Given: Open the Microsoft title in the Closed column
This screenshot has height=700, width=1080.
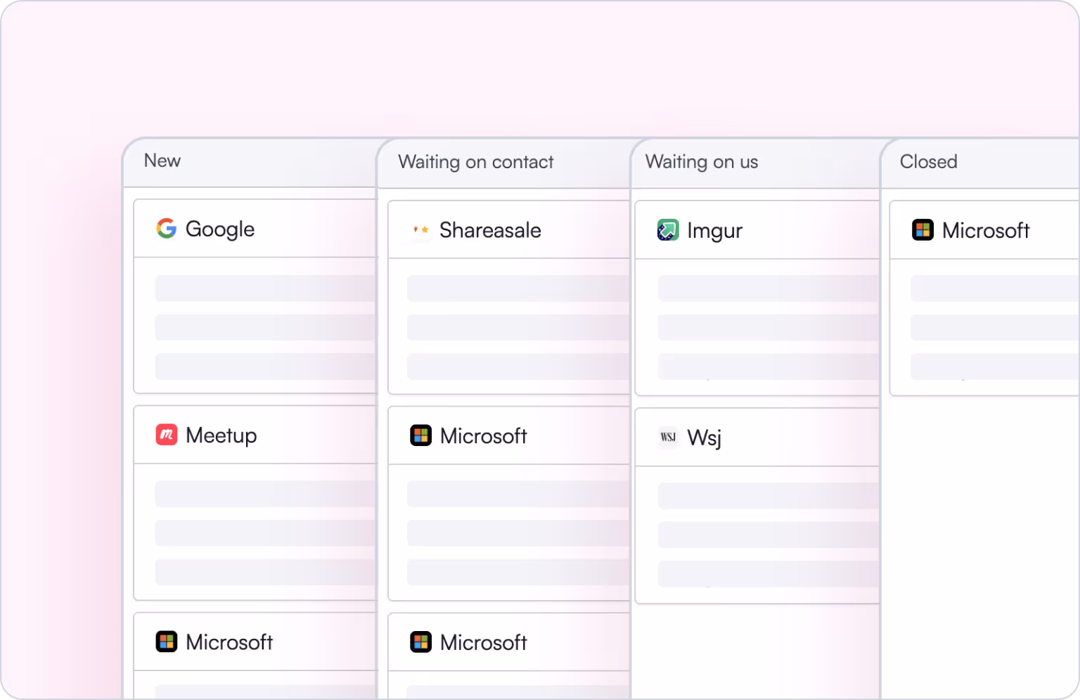Looking at the screenshot, I should point(986,230).
